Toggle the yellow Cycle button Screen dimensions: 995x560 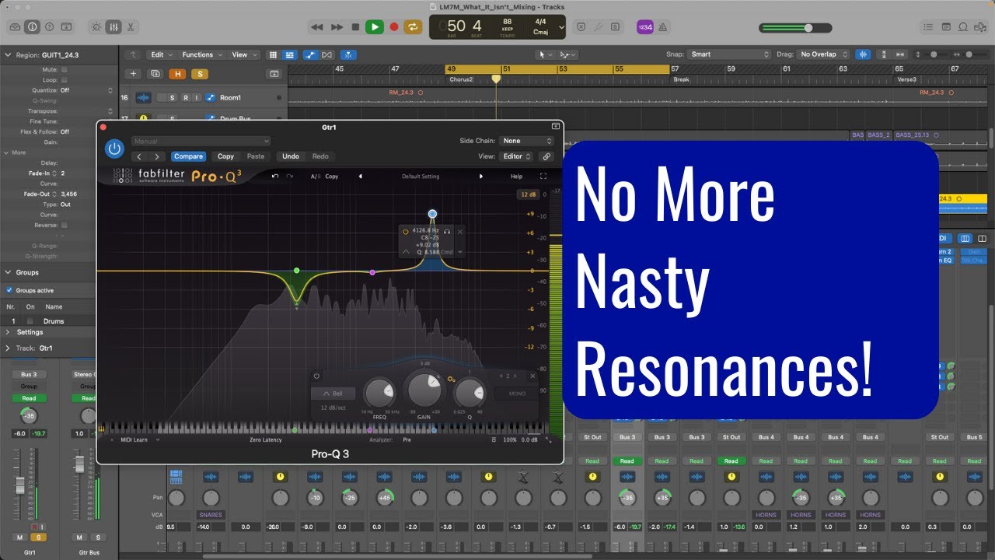414,26
